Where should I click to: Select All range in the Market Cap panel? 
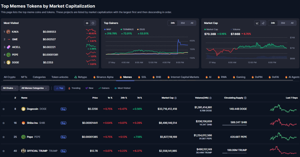tap(292, 23)
